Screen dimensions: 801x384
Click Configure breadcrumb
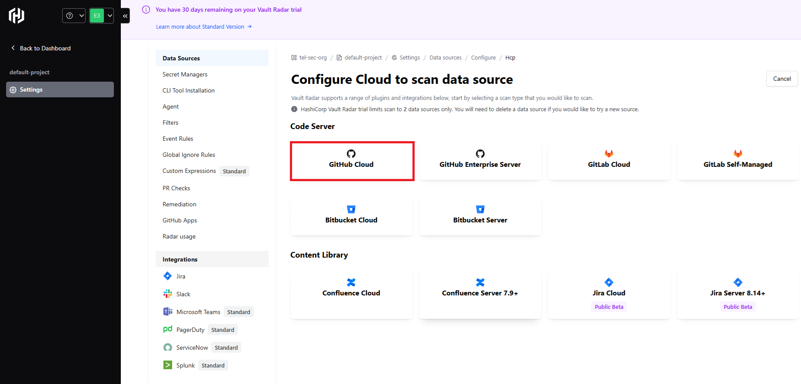483,57
